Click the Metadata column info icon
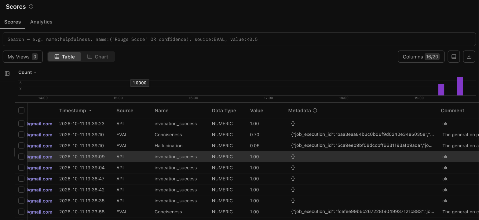479x220 pixels. point(315,110)
